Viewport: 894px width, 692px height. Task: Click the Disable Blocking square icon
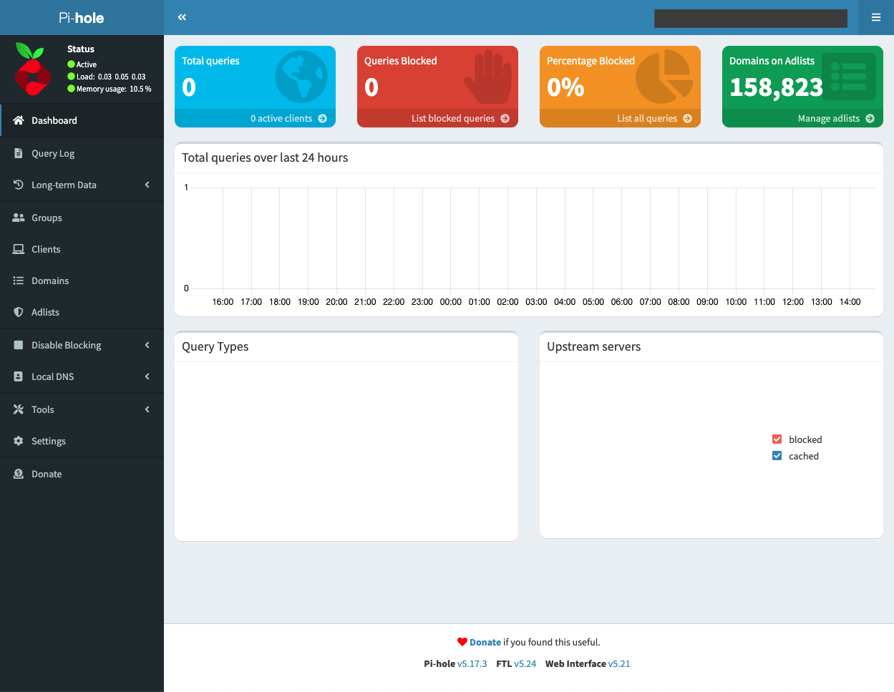coord(19,345)
